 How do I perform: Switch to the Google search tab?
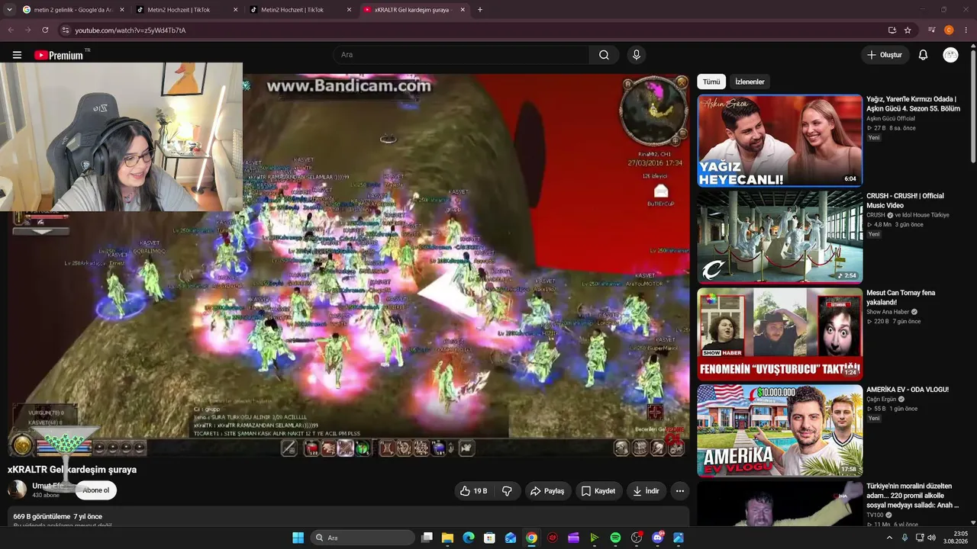pos(73,10)
